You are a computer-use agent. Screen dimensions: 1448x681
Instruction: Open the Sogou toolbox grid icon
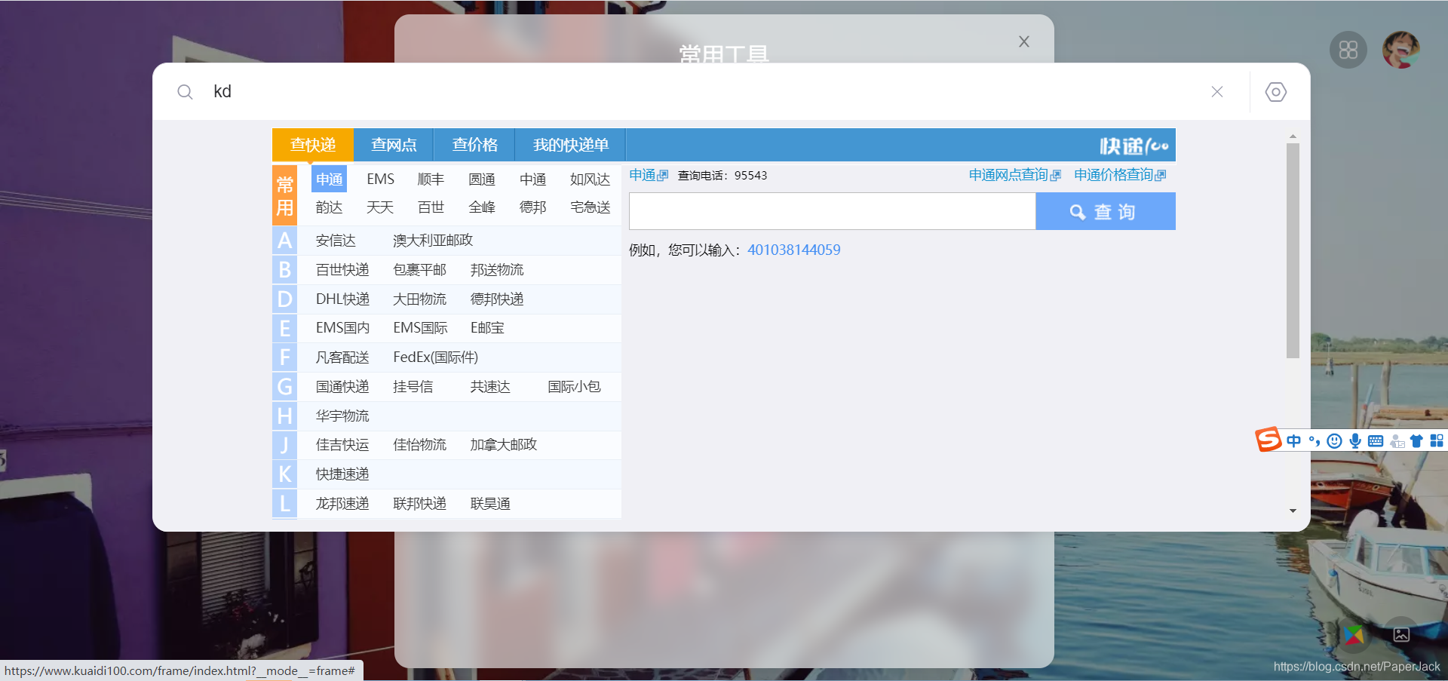(1437, 440)
